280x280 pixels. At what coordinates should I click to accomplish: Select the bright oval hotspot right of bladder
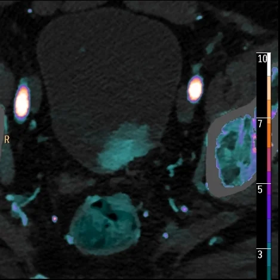pyautogui.click(x=195, y=89)
